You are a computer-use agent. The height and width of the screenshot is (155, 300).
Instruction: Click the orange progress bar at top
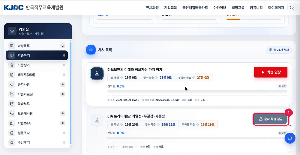[x=253, y=19]
